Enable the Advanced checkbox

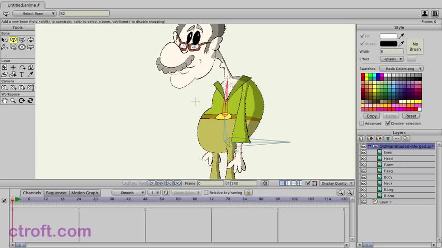click(x=362, y=123)
